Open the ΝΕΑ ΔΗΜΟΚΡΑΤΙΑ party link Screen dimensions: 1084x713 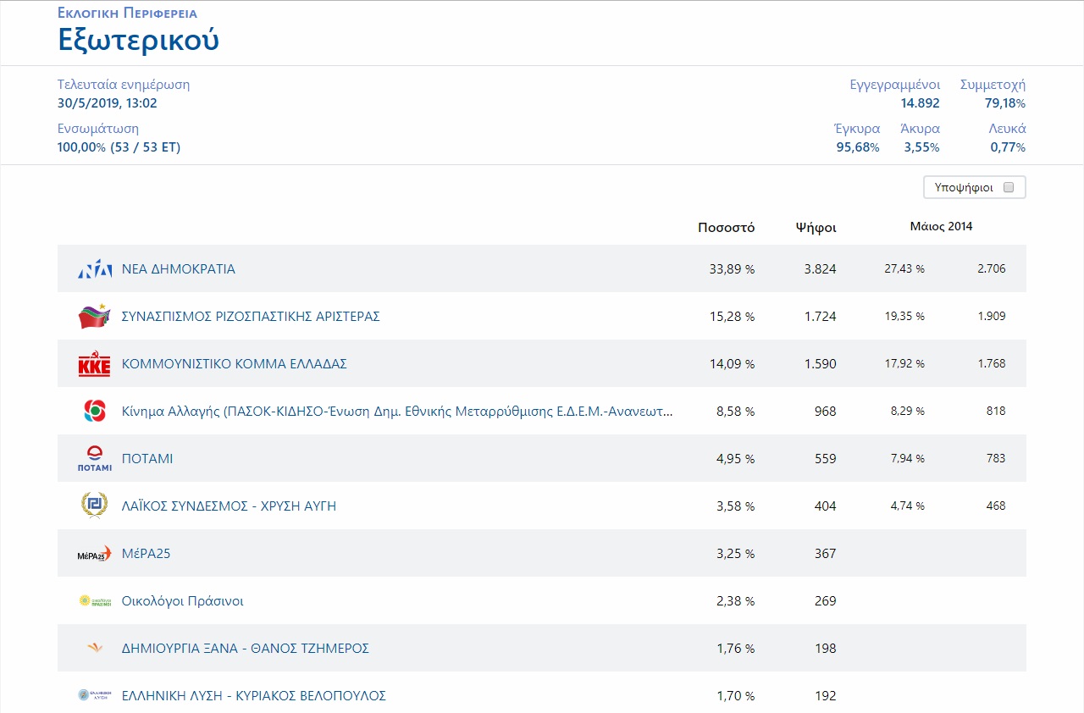(x=179, y=269)
